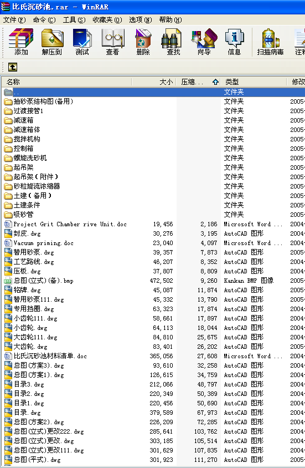Open the 收藏夹(O) menu
Screen dimensions: 305x468
pyautogui.click(x=107, y=20)
